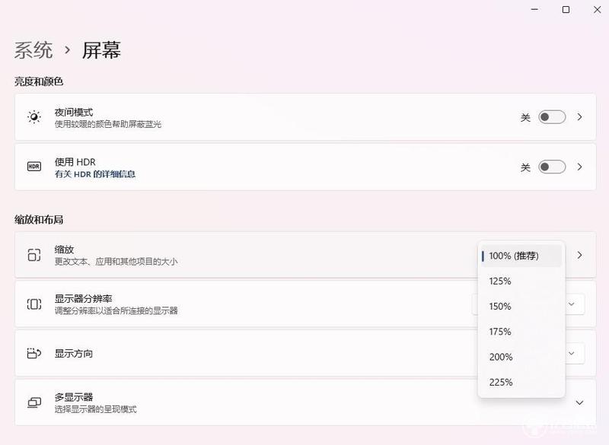This screenshot has width=609, height=445.
Task: Click the HDR badge icon
Action: point(34,167)
